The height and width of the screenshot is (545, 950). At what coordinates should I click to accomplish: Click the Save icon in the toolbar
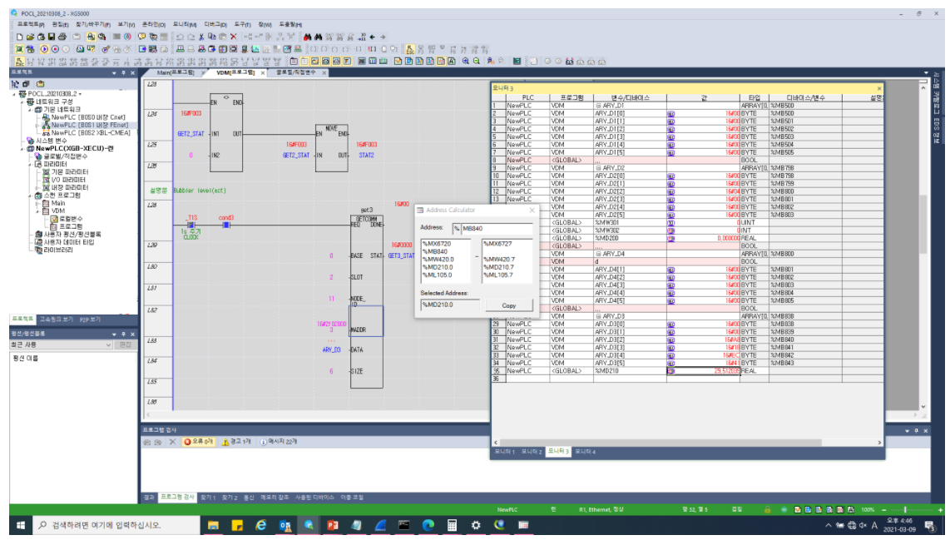click(51, 37)
